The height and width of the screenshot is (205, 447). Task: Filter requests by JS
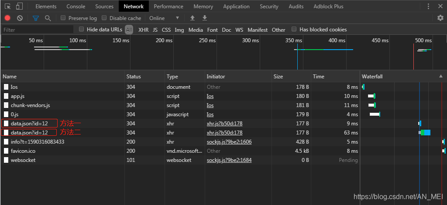155,30
